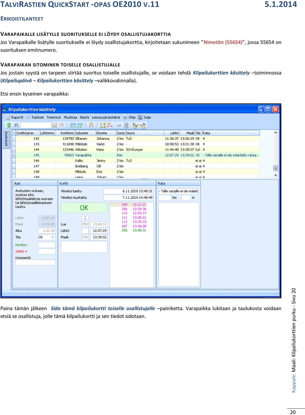Click the last icon on the toolbar row
The width and height of the screenshot is (305, 415).
pos(143,125)
